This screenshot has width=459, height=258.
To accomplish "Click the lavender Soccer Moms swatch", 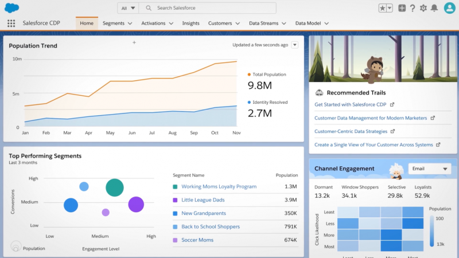I will coord(175,240).
